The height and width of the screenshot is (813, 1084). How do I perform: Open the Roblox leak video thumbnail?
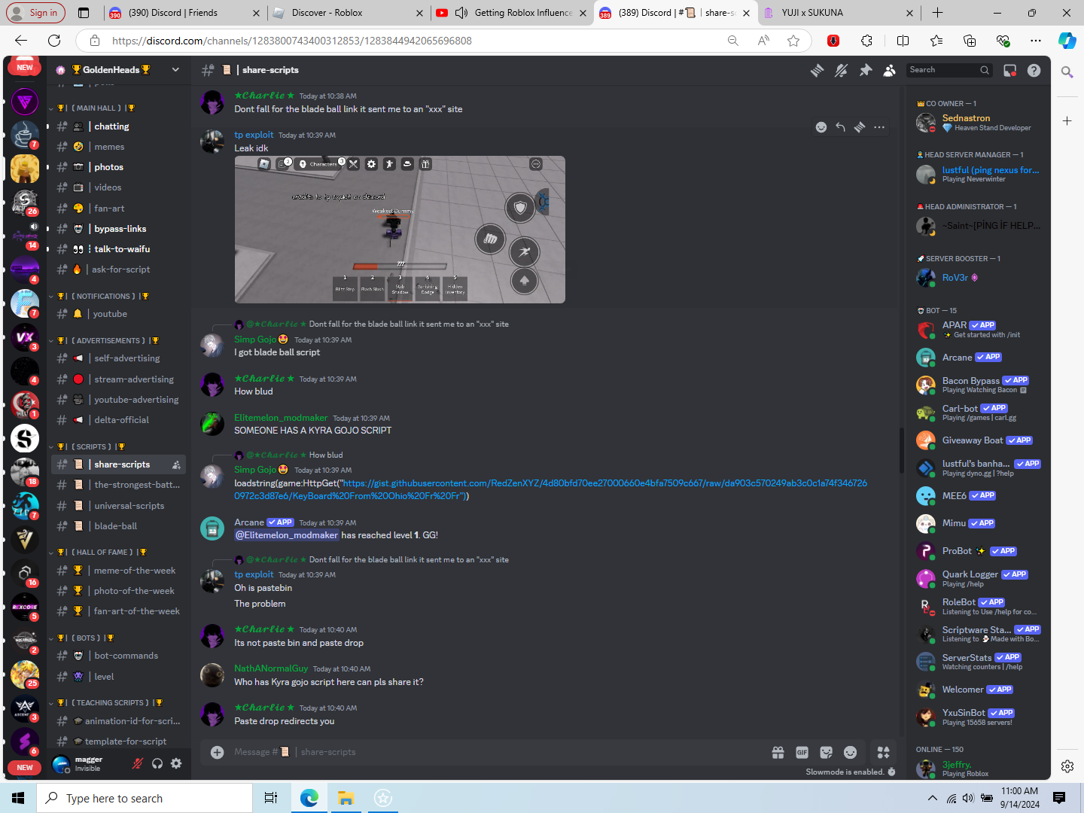tap(400, 230)
